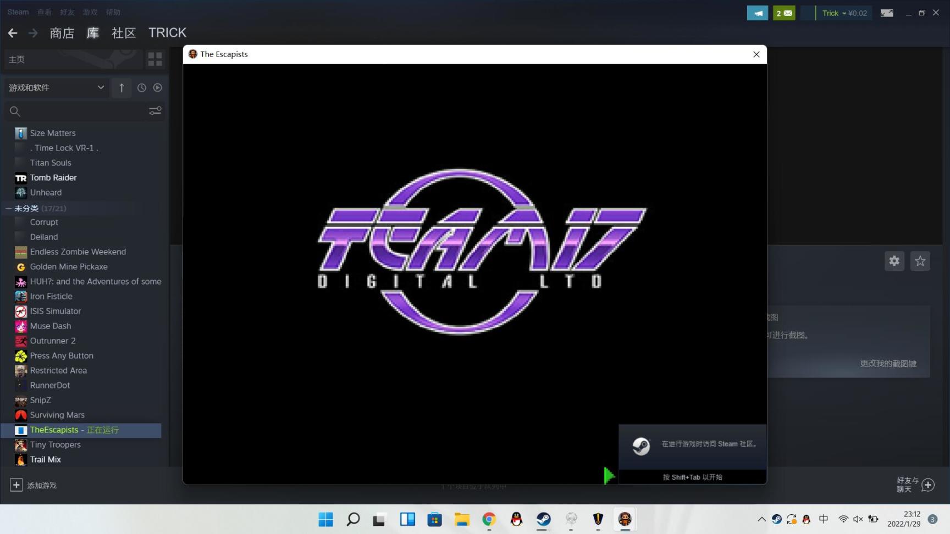Open the Windows notification count badge
950x534 pixels.
(x=932, y=519)
